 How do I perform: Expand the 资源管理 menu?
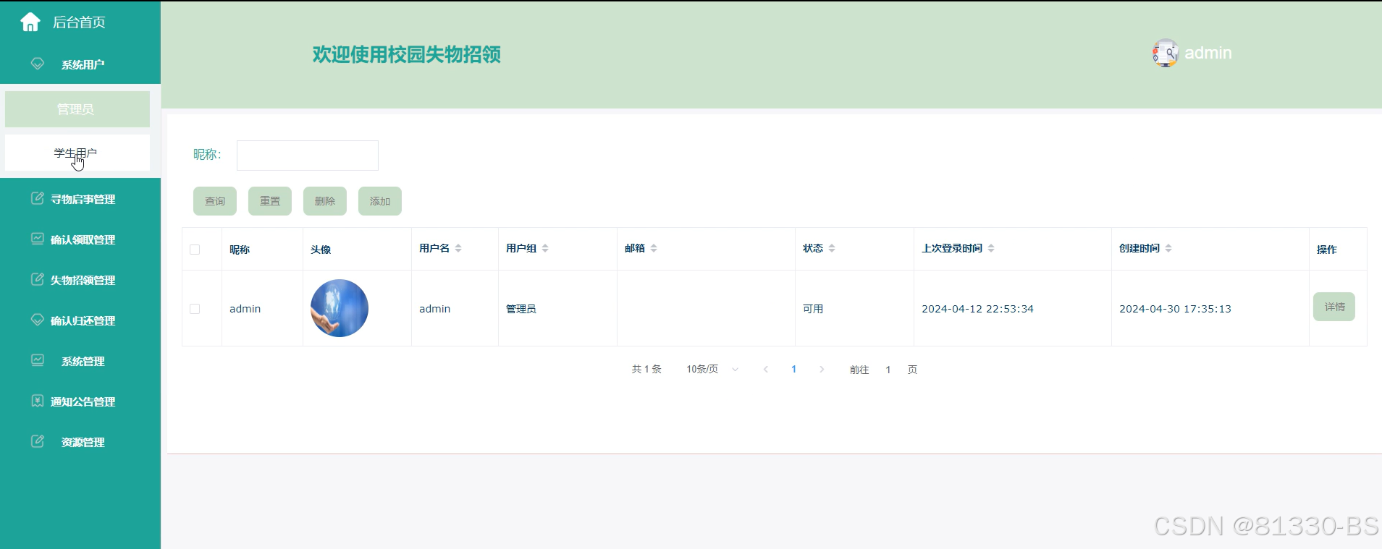pos(80,442)
